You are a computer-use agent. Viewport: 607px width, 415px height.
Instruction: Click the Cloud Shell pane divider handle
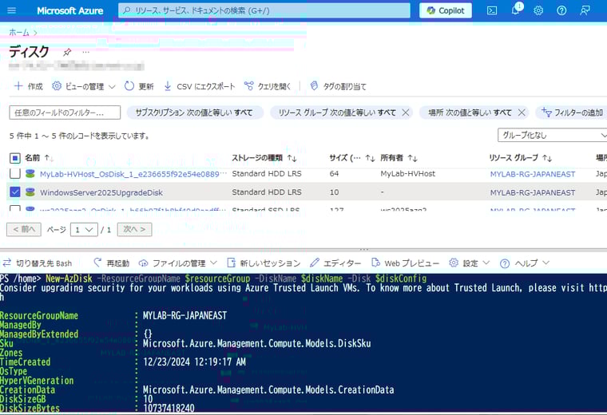click(364, 250)
